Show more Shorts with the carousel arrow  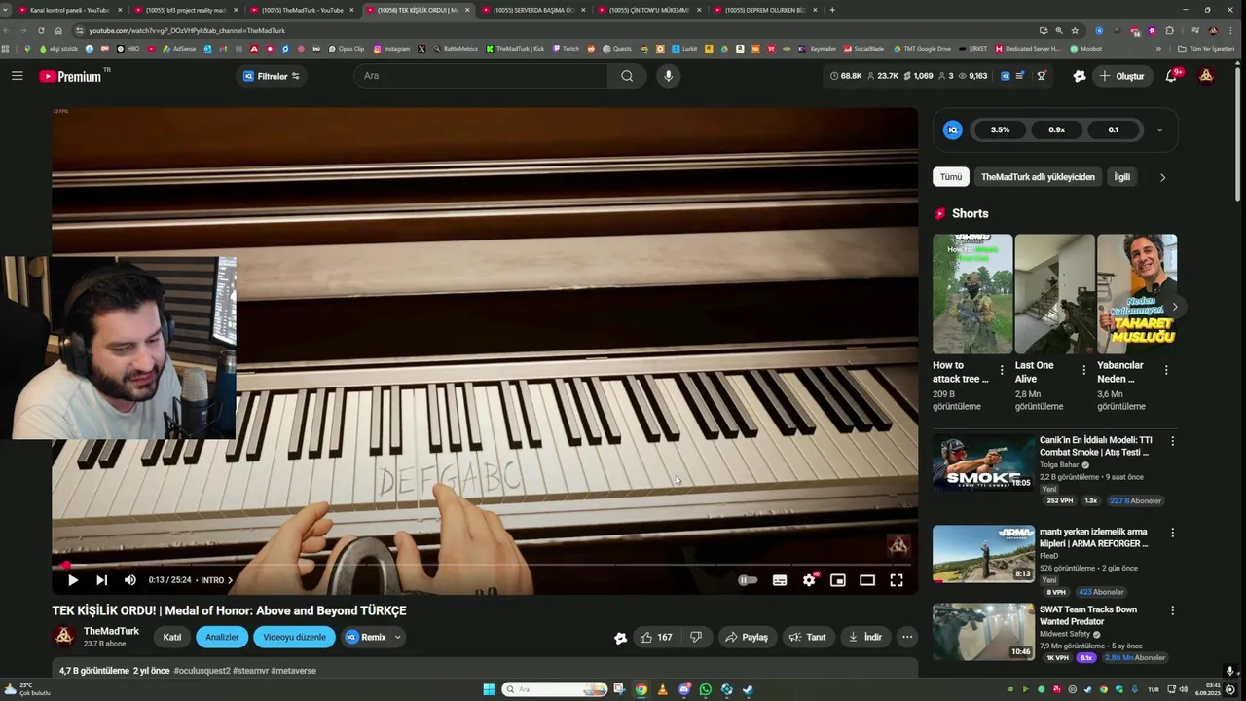coord(1175,307)
